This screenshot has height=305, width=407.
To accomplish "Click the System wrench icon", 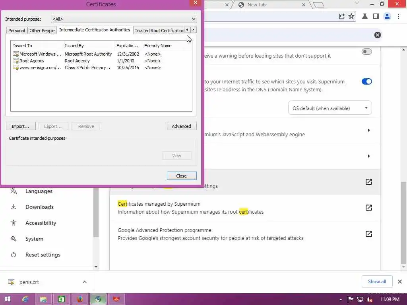I will (x=14, y=239).
